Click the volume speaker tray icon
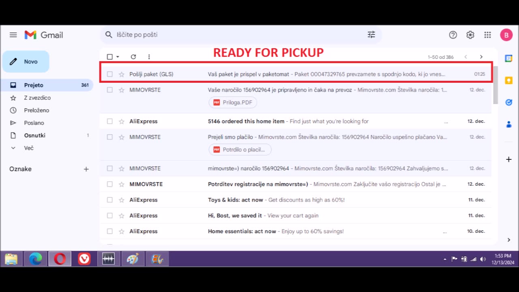This screenshot has height=292, width=519. pos(483,259)
